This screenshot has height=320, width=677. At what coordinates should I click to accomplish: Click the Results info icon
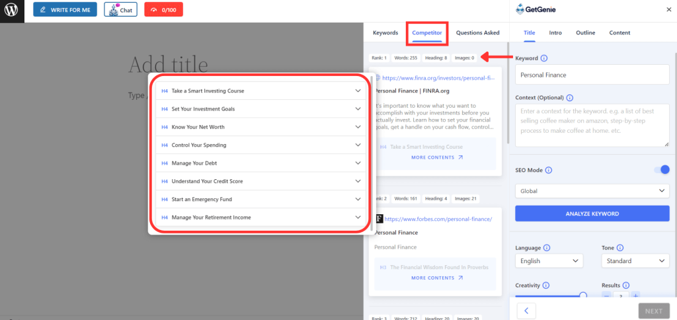click(626, 286)
